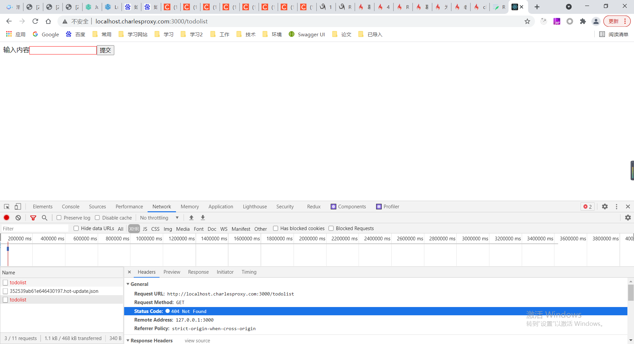Image resolution: width=634 pixels, height=344 pixels.
Task: Switch to the Performance tab
Action: click(x=129, y=207)
